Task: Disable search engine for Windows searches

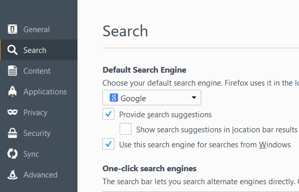Action: [108, 144]
